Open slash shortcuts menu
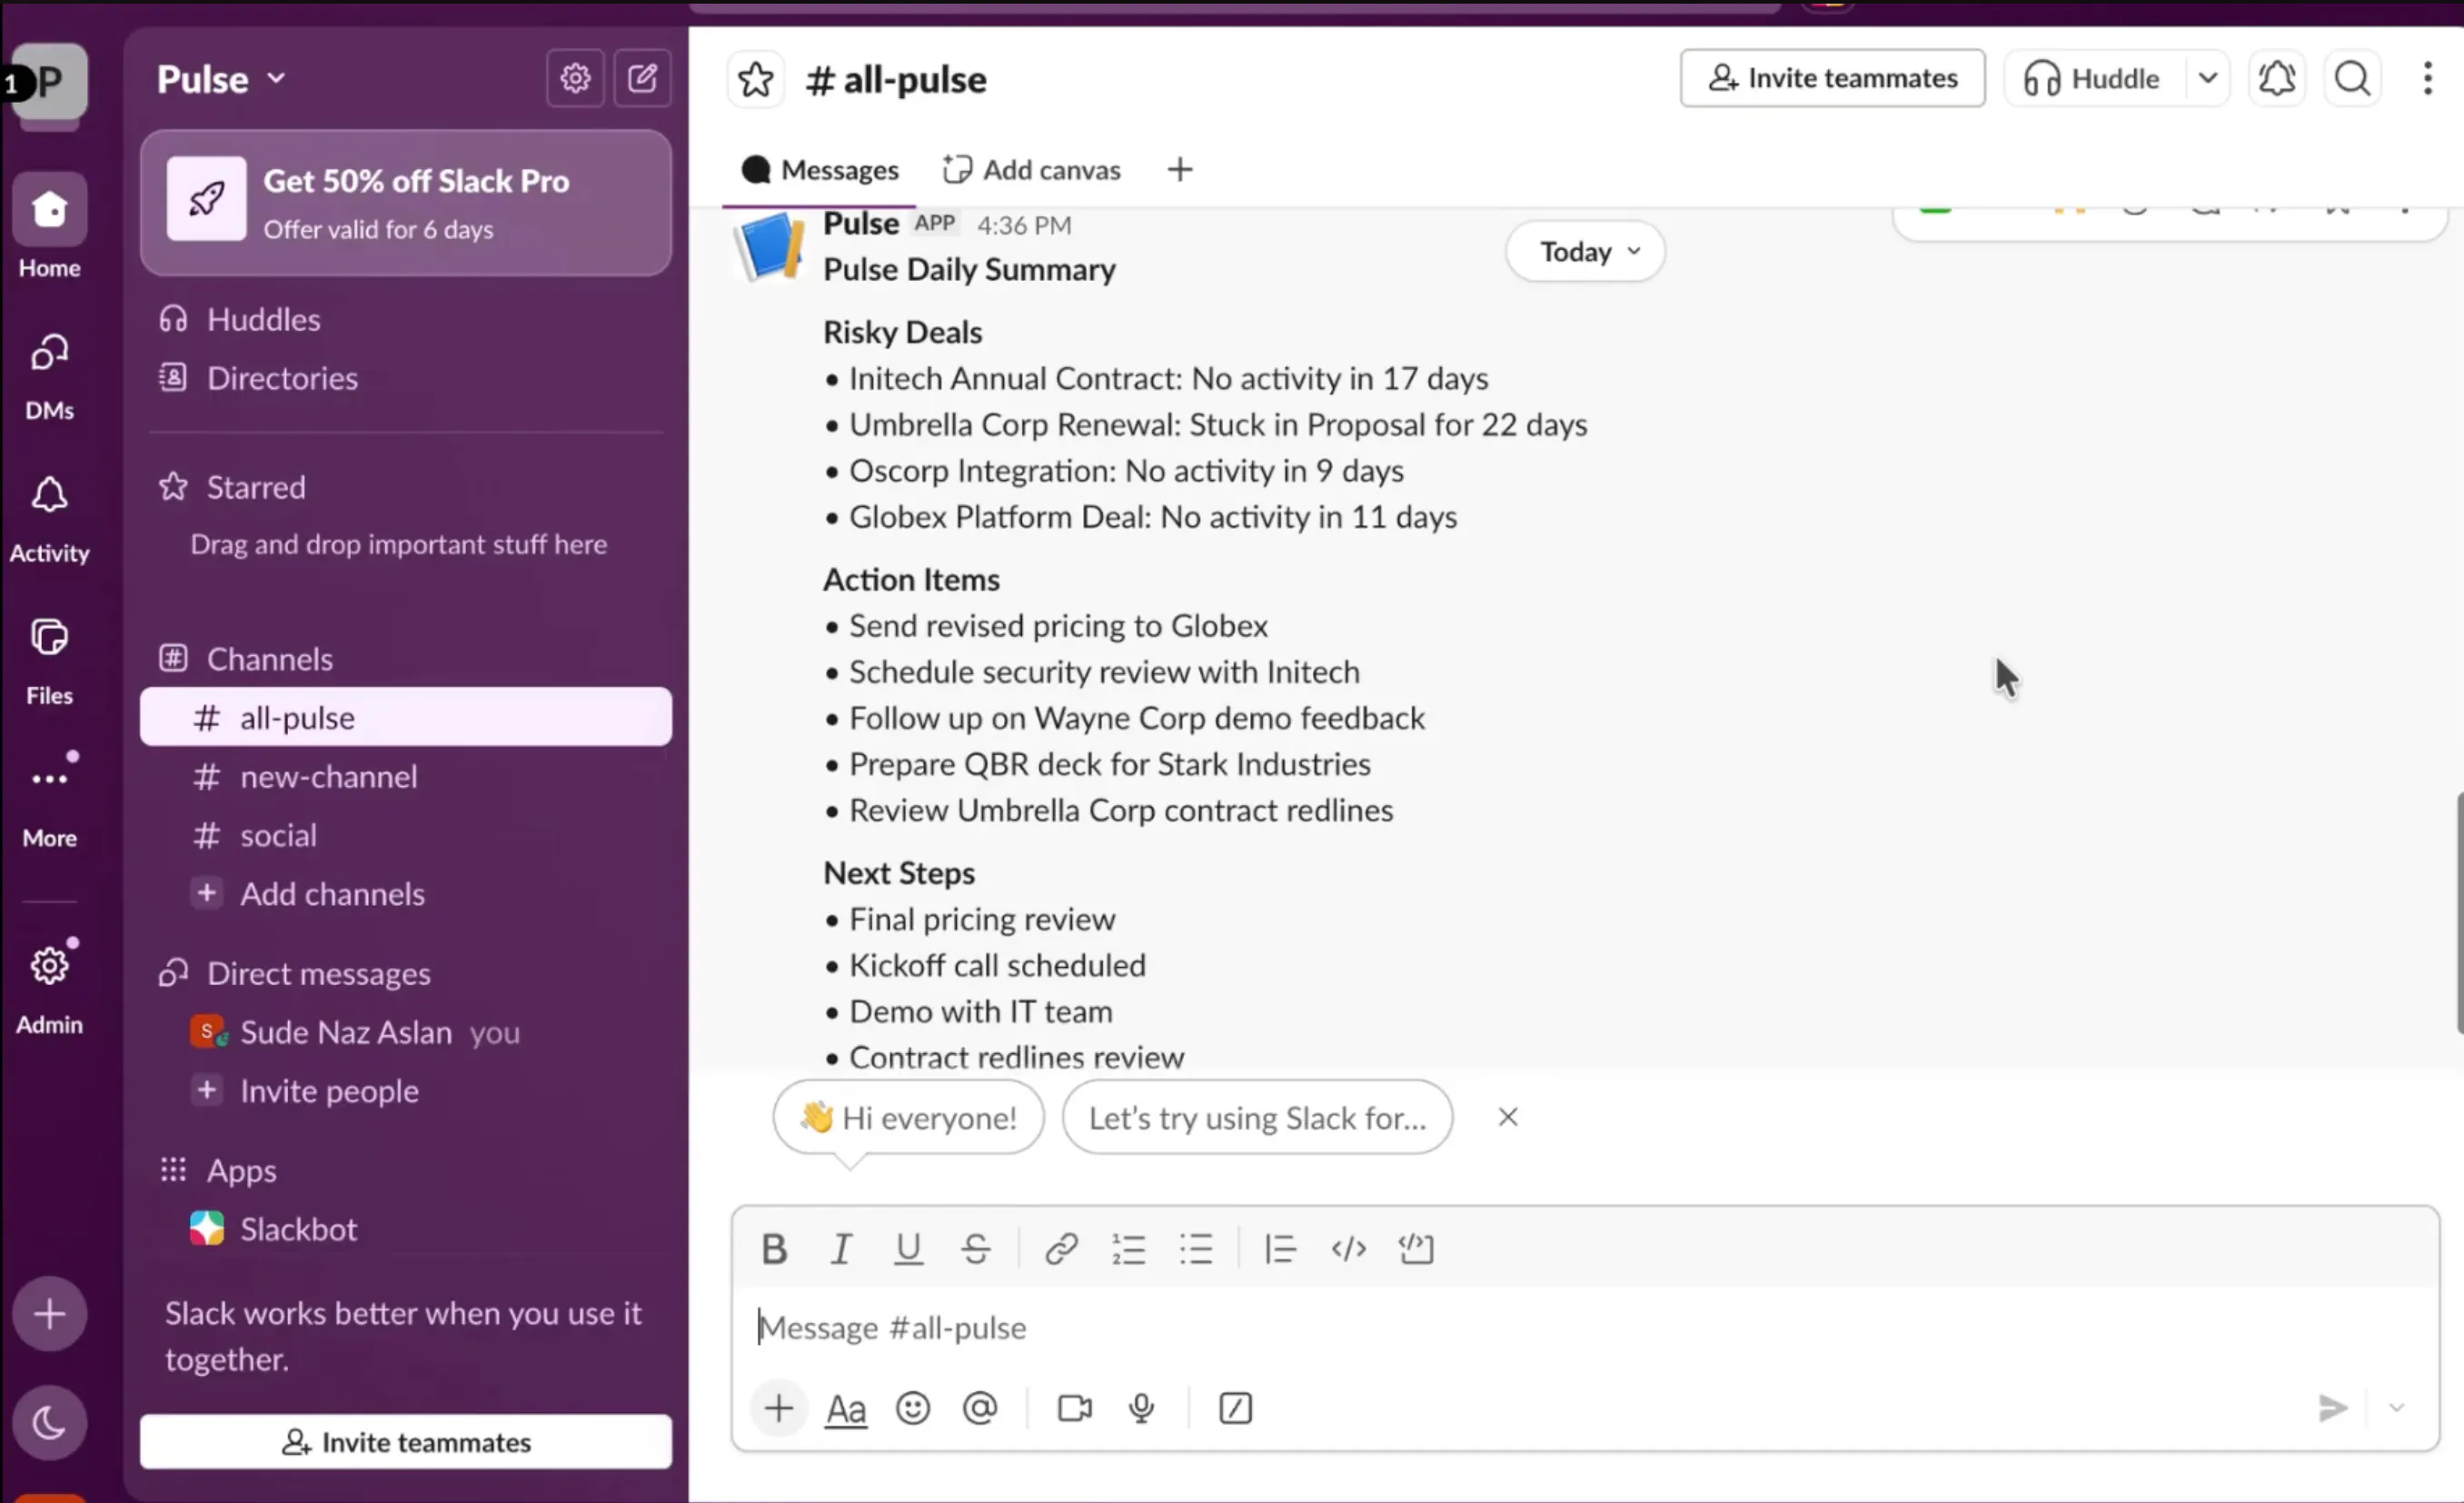Image resolution: width=2464 pixels, height=1503 pixels. (1235, 1408)
